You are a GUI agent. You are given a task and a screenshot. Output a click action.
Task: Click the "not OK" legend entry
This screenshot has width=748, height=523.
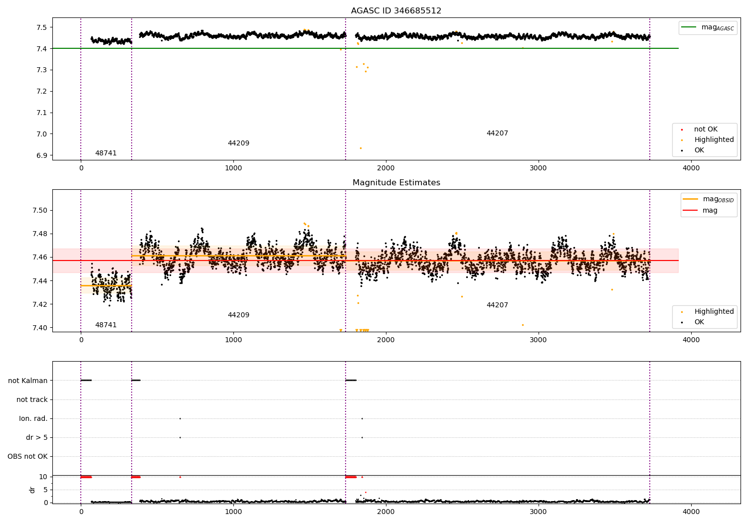tap(706, 130)
